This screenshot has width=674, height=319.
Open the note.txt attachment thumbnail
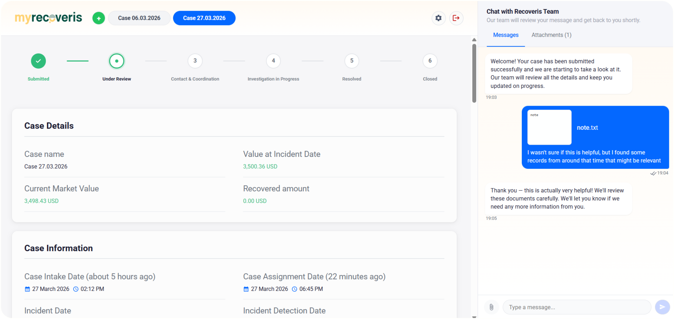pyautogui.click(x=549, y=127)
